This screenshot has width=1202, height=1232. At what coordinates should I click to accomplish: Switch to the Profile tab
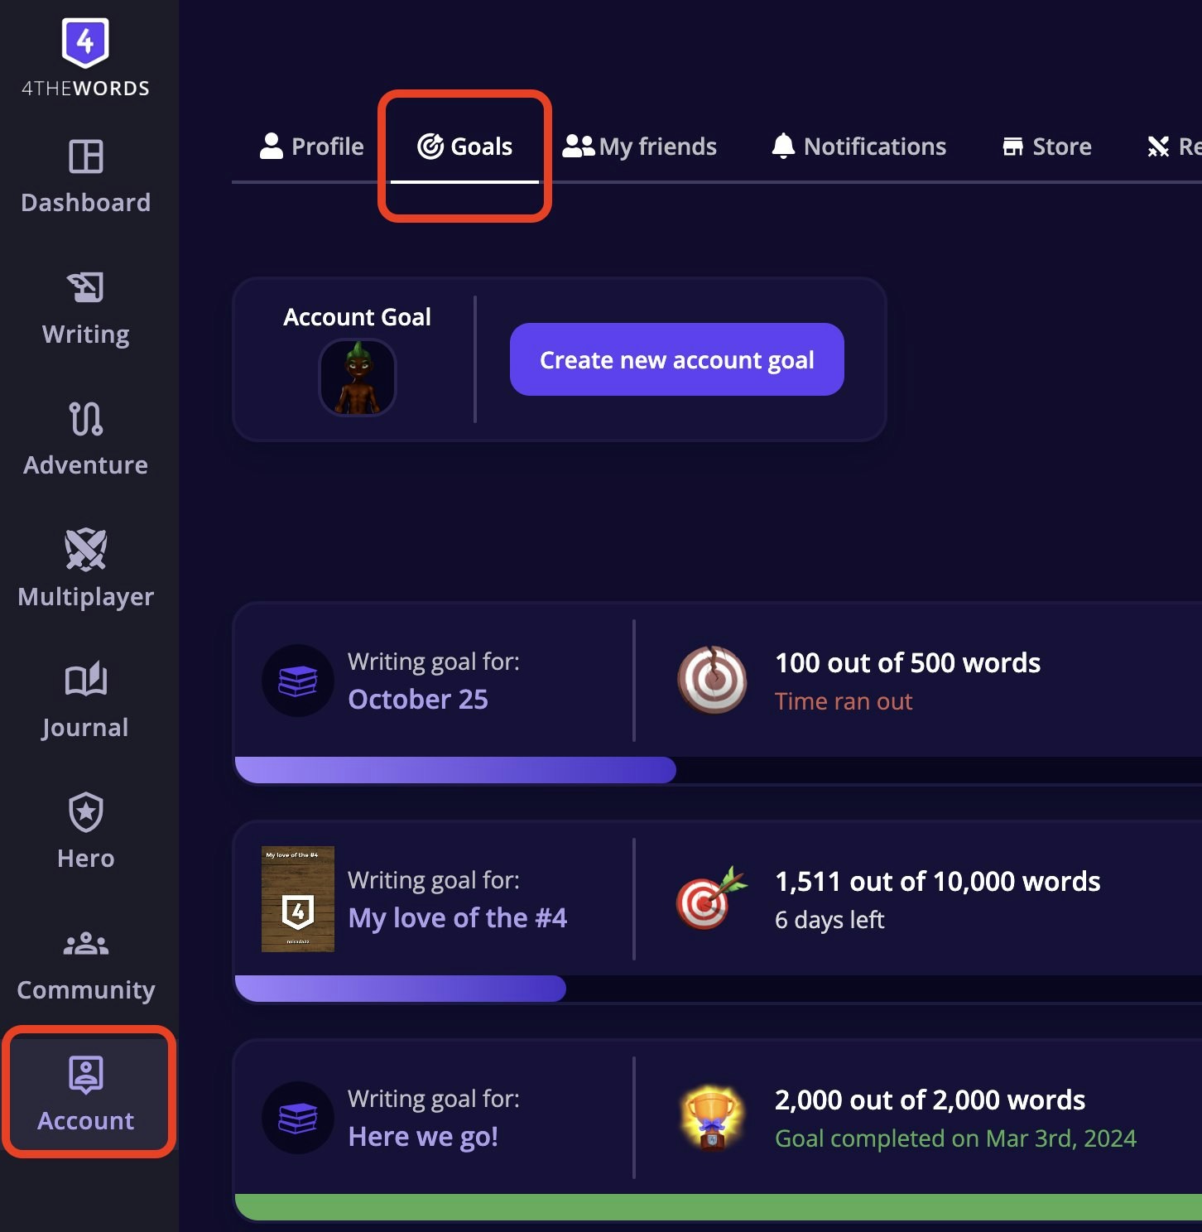tap(311, 146)
